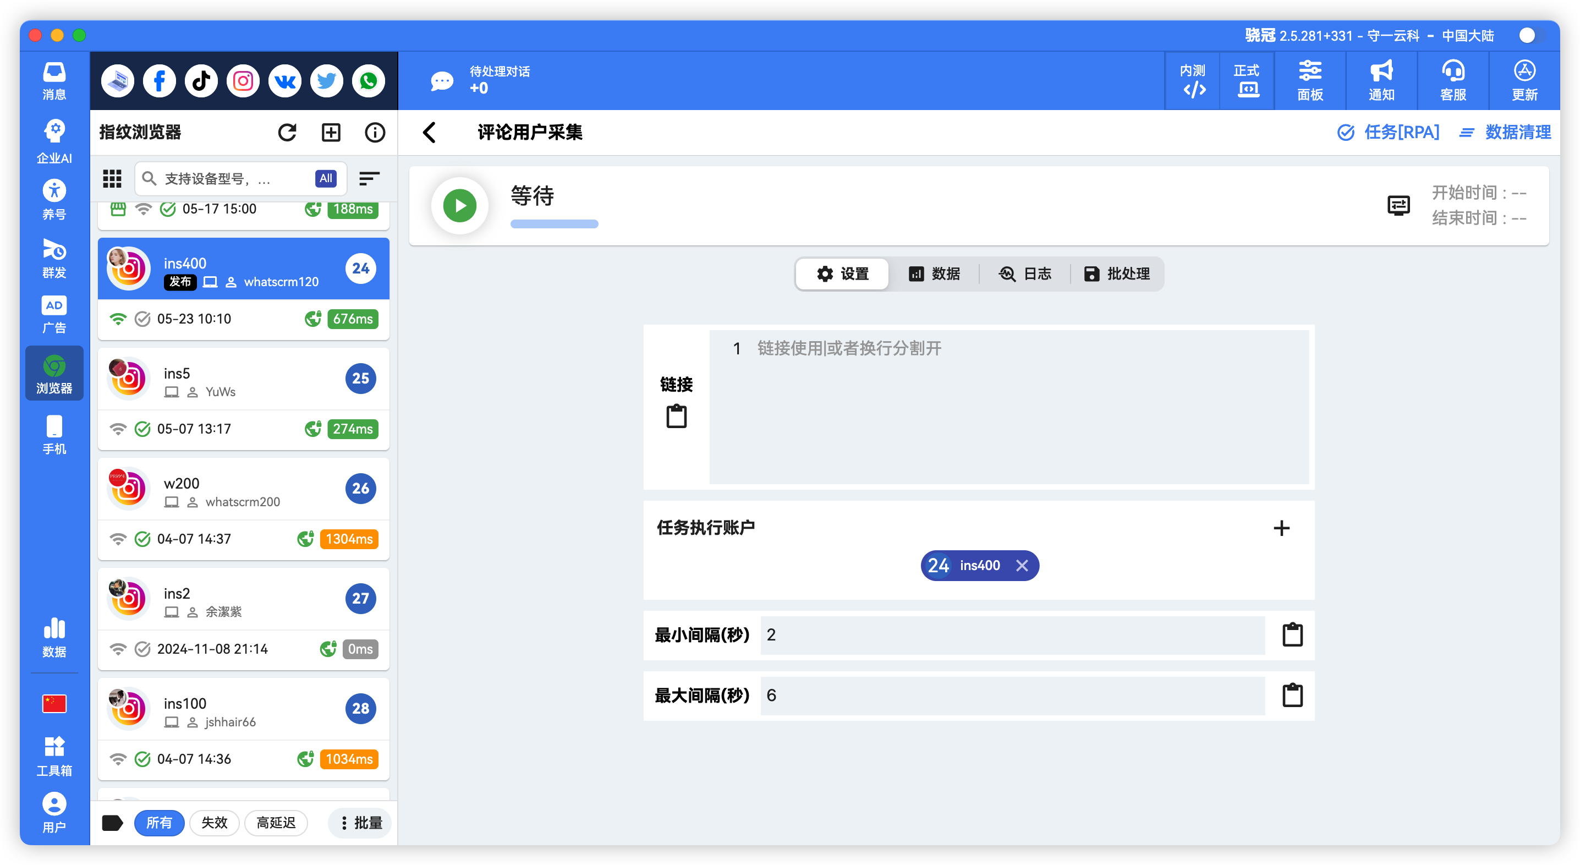
Task: Open the 面板 panel settings
Action: click(1310, 81)
